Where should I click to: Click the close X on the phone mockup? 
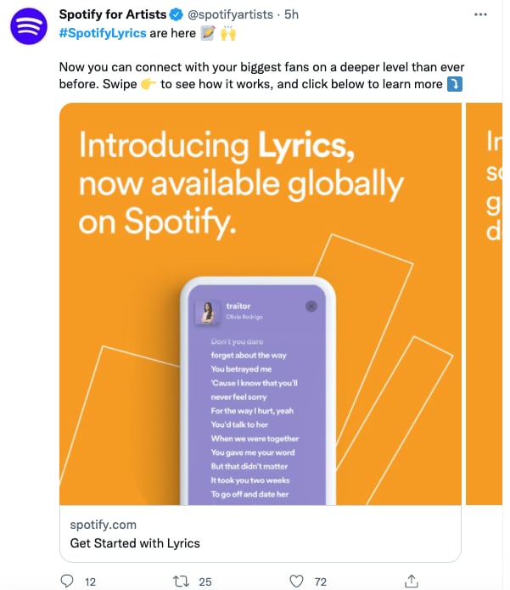click(x=311, y=306)
